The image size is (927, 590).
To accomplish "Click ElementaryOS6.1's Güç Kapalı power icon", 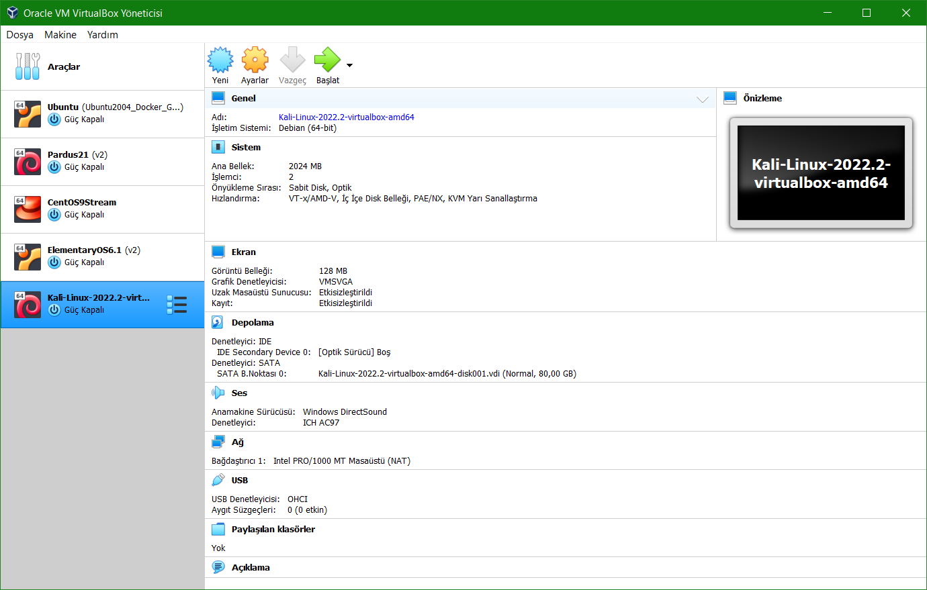I will click(x=54, y=262).
